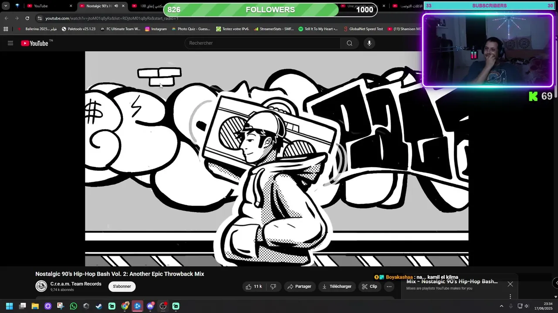This screenshot has height=313, width=558.
Task: Open the Chrome apps grid shortcut
Action: 6,29
